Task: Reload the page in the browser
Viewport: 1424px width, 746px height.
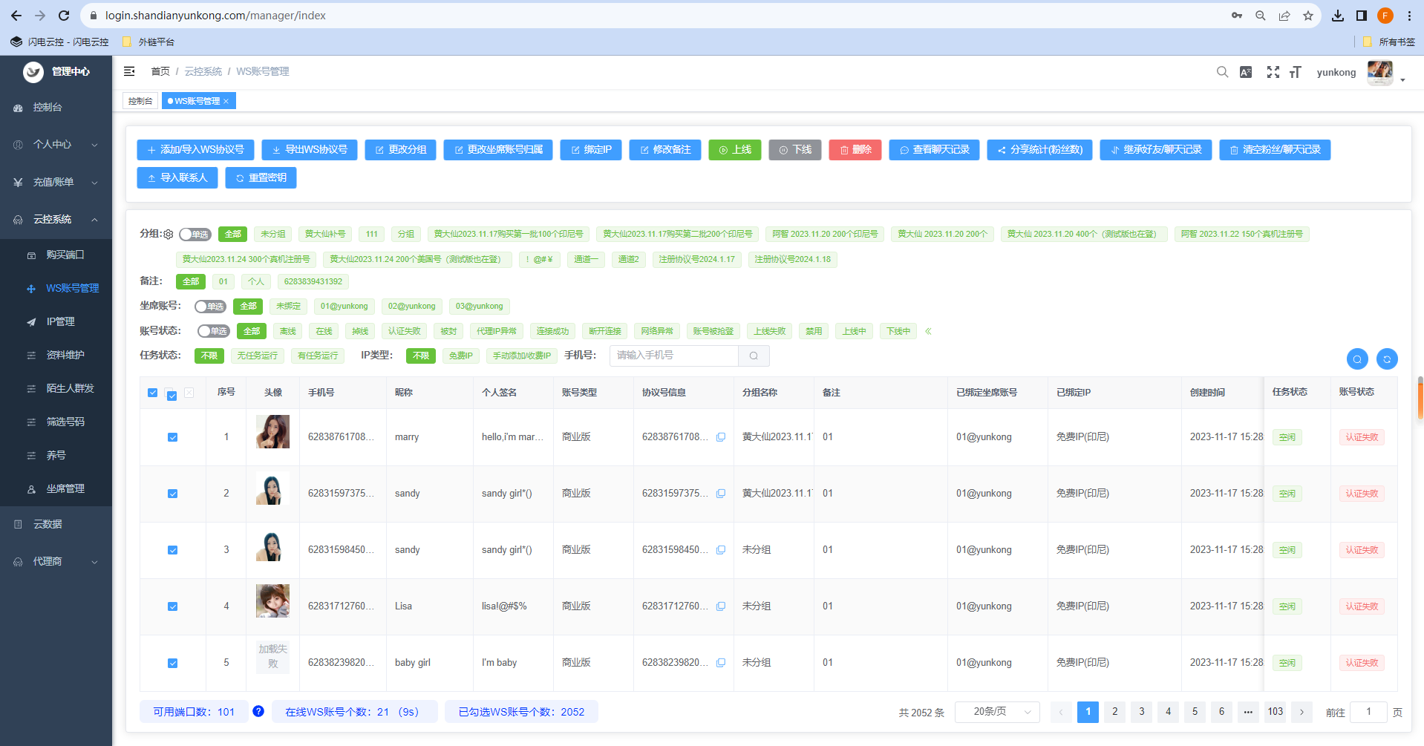Action: tap(64, 16)
